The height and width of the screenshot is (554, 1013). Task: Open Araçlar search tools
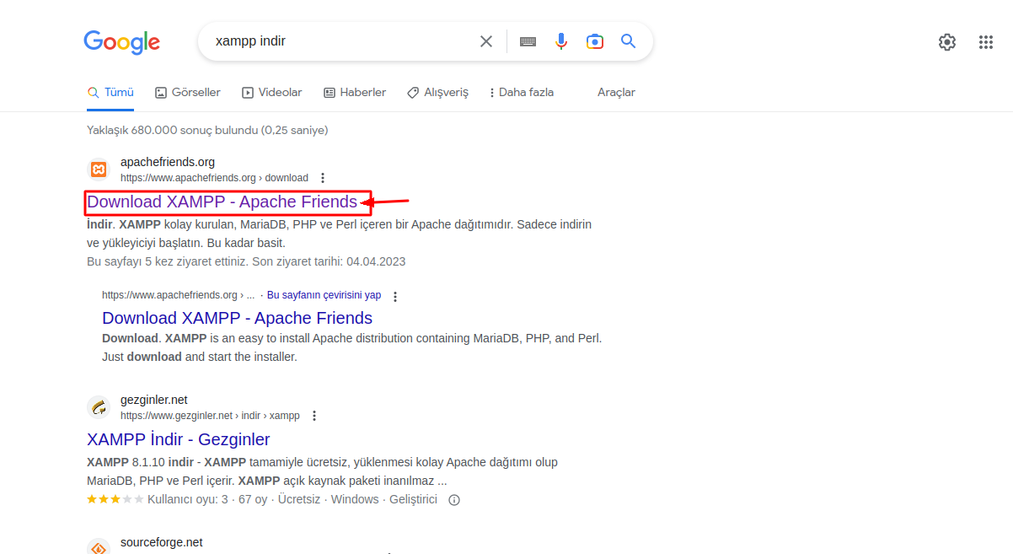click(616, 93)
